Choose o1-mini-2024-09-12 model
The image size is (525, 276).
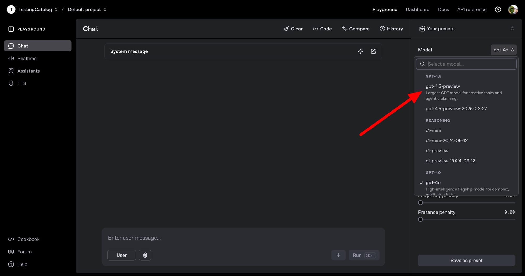(x=466, y=141)
